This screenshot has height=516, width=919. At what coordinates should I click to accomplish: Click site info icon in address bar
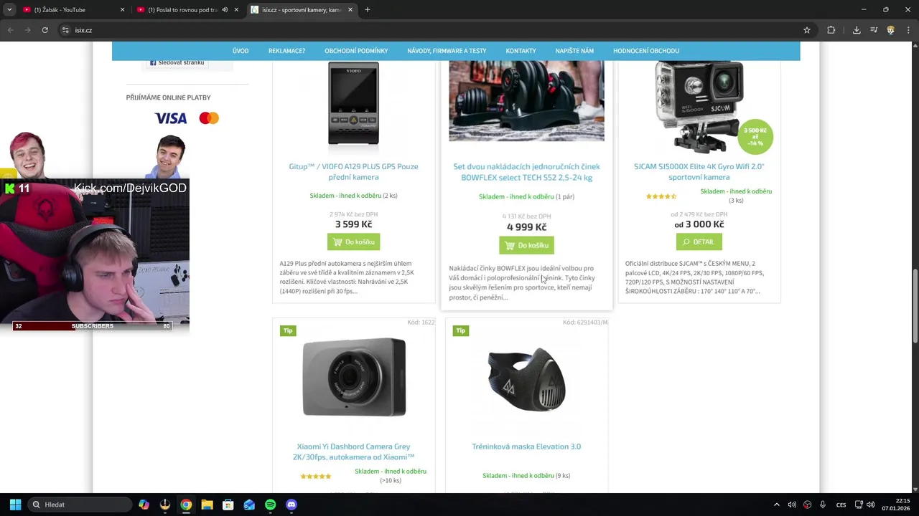(65, 30)
